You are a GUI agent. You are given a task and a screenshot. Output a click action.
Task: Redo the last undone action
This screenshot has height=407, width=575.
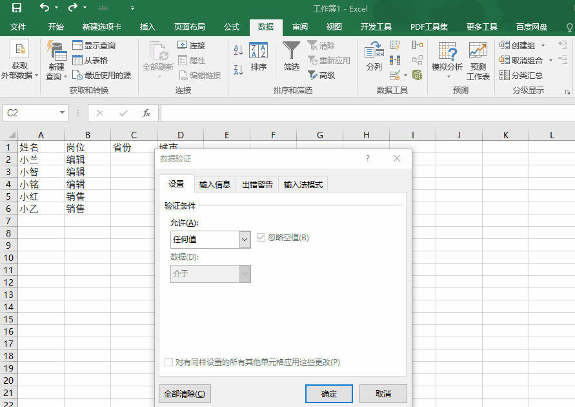tap(73, 7)
